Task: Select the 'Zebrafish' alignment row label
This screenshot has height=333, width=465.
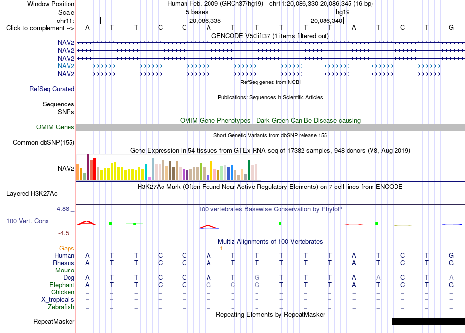Action: (x=61, y=307)
